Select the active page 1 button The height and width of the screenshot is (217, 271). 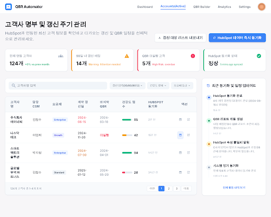tap(161, 188)
